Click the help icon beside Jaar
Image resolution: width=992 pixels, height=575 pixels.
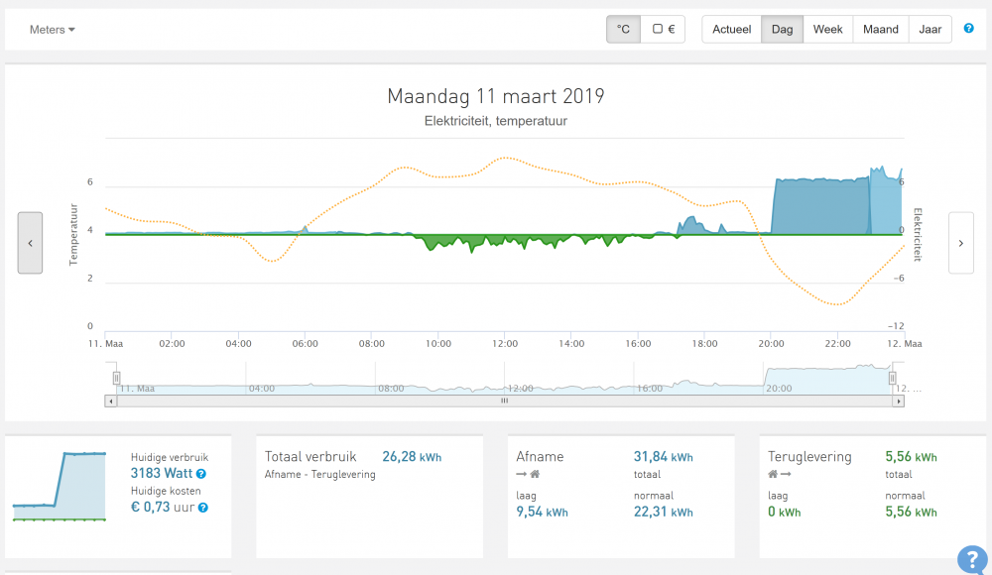[x=968, y=29]
